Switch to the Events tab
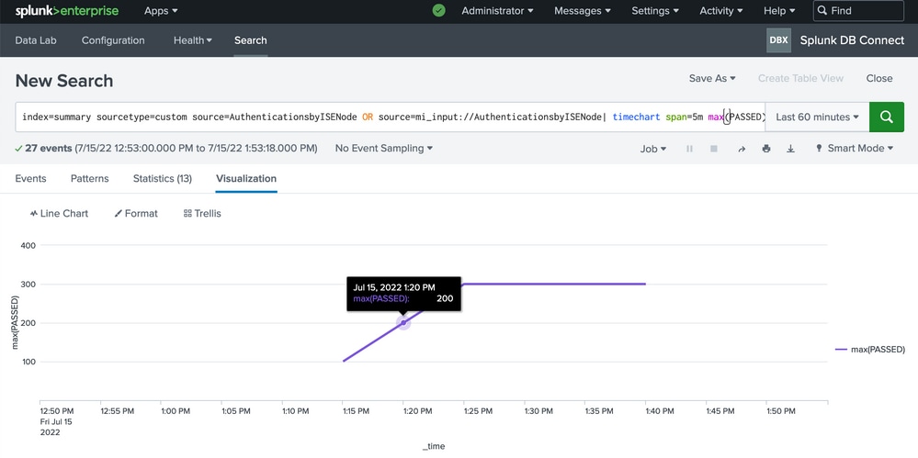This screenshot has height=458, width=918. click(30, 178)
